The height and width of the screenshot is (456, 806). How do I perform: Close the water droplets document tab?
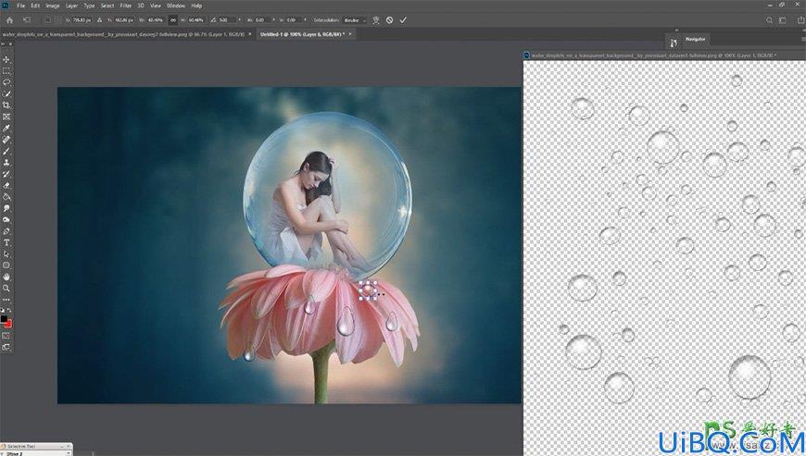coord(250,34)
